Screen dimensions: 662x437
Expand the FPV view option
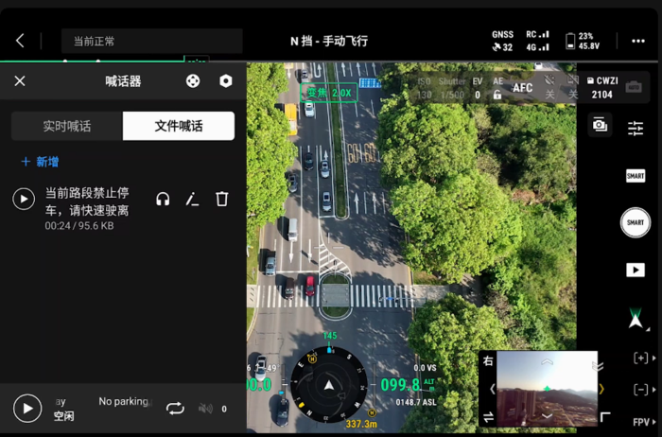[x=644, y=422]
